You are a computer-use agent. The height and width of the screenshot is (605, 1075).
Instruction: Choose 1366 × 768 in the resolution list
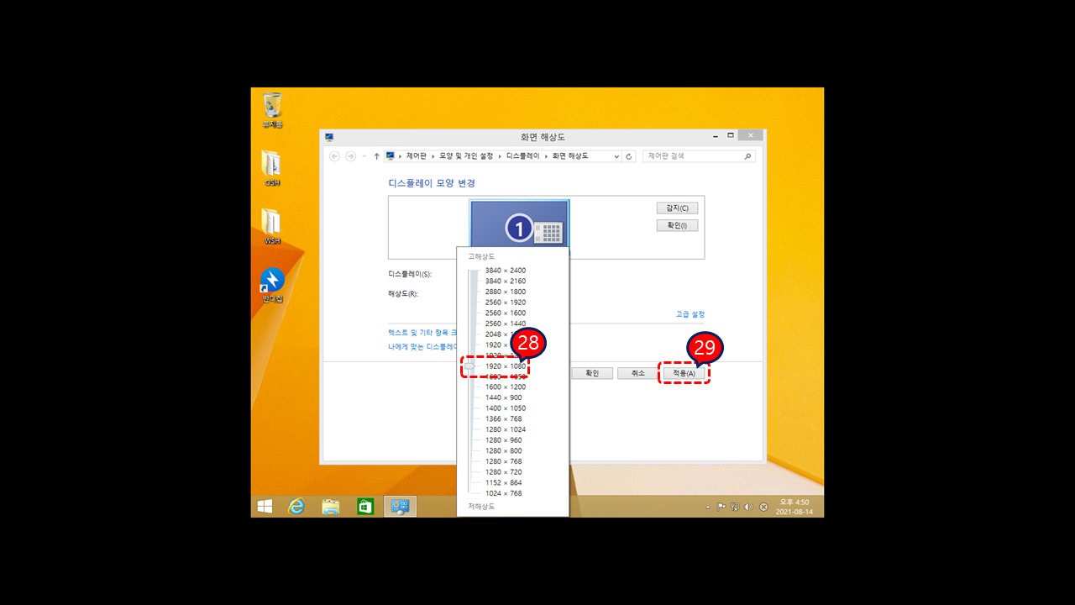point(504,418)
